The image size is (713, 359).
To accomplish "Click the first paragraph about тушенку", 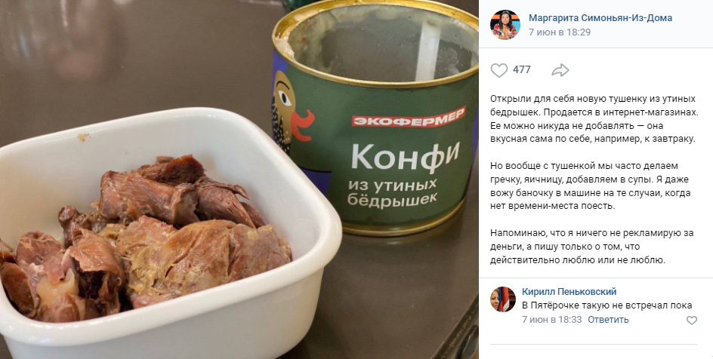I will point(594,119).
